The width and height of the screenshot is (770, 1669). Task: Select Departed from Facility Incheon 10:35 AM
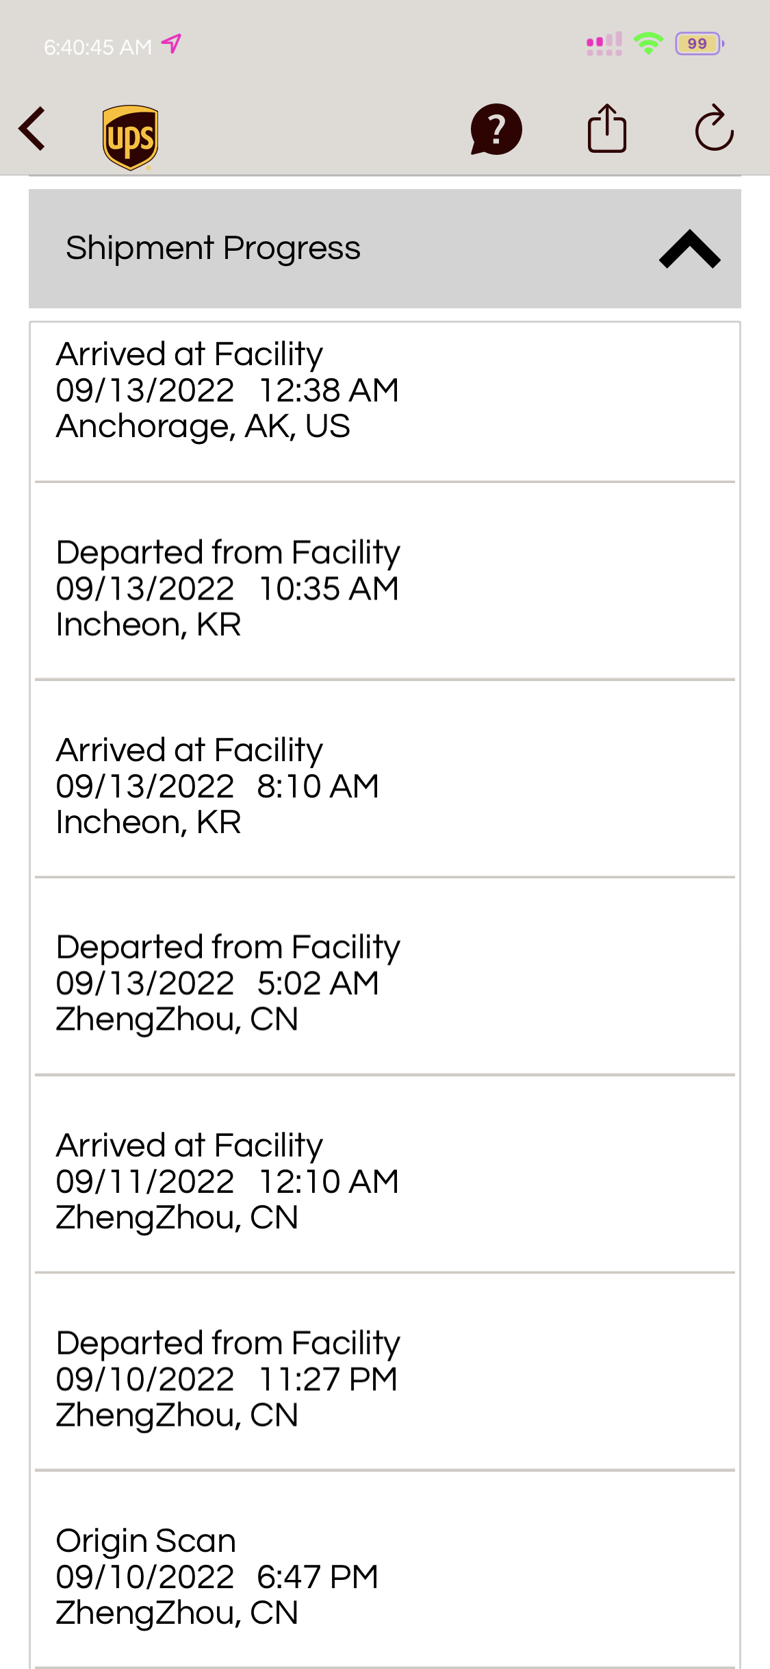pos(385,582)
